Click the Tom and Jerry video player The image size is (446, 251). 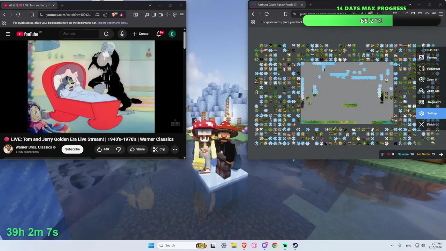(91, 87)
